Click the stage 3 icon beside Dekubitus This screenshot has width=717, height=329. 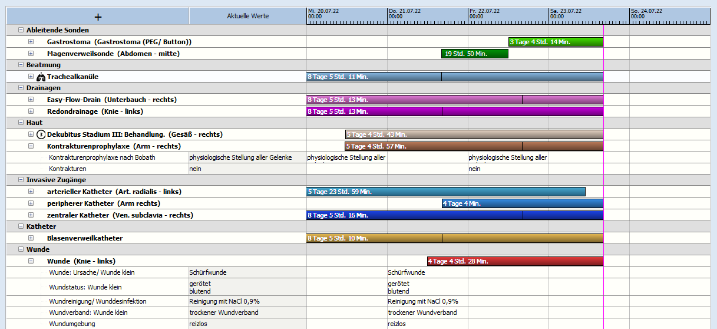pyautogui.click(x=41, y=134)
